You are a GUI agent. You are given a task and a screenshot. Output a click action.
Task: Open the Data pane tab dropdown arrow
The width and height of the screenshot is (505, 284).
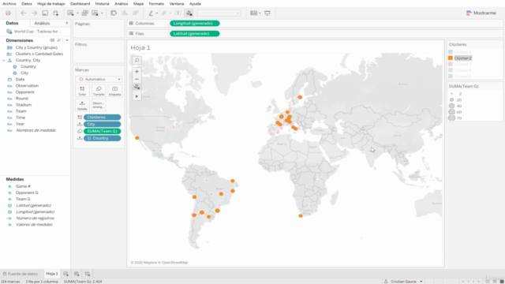tap(66, 23)
